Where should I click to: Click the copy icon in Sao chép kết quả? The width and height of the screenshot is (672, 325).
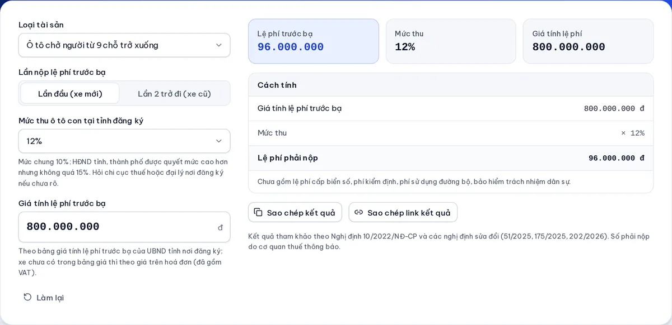[x=258, y=212]
